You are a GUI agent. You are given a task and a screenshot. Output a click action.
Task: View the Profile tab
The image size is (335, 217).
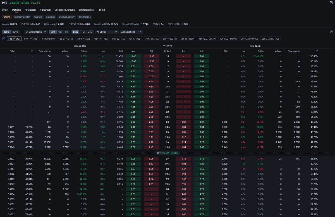[x=101, y=10]
